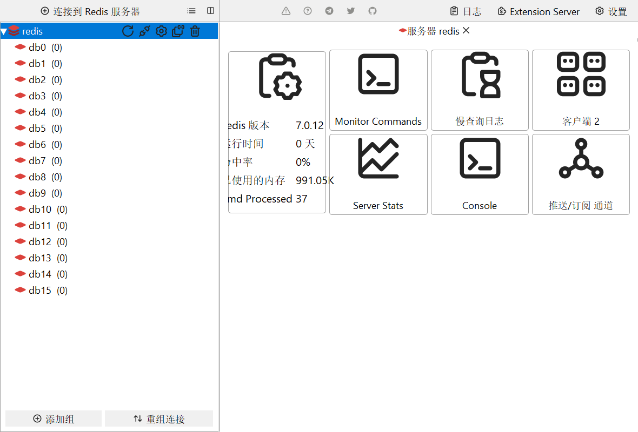This screenshot has width=638, height=432.
Task: Open the Extension Server menu item
Action: click(538, 11)
